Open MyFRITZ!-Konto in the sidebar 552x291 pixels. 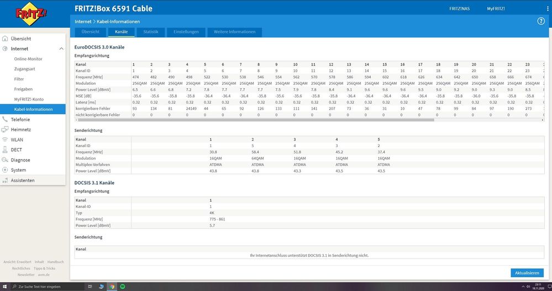pyautogui.click(x=29, y=99)
